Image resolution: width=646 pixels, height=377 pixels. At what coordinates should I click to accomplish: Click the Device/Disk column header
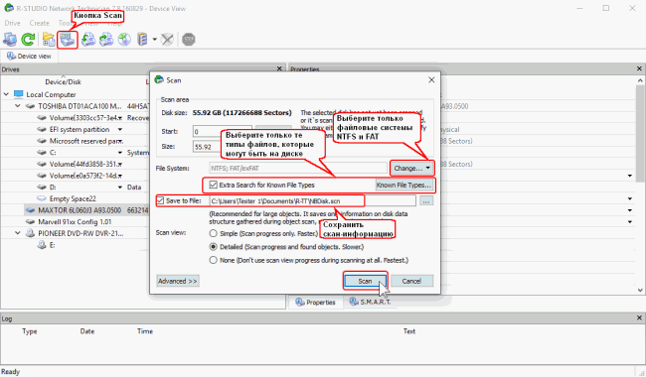63,81
